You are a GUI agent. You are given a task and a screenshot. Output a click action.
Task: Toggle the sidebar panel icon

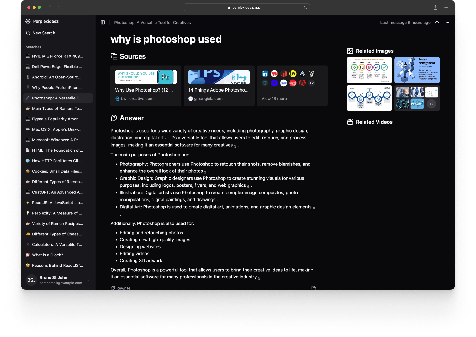103,23
